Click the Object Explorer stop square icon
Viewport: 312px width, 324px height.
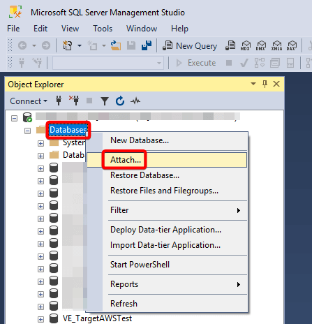point(89,101)
